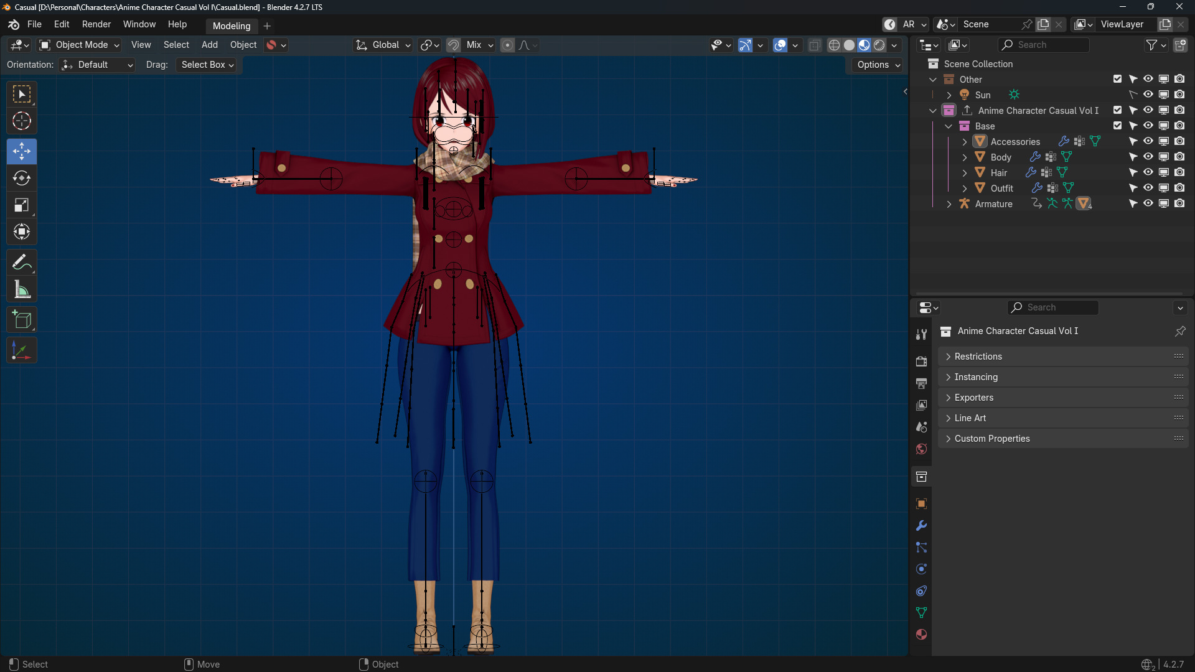This screenshot has height=672, width=1195.
Task: Select the Scale tool
Action: point(22,205)
